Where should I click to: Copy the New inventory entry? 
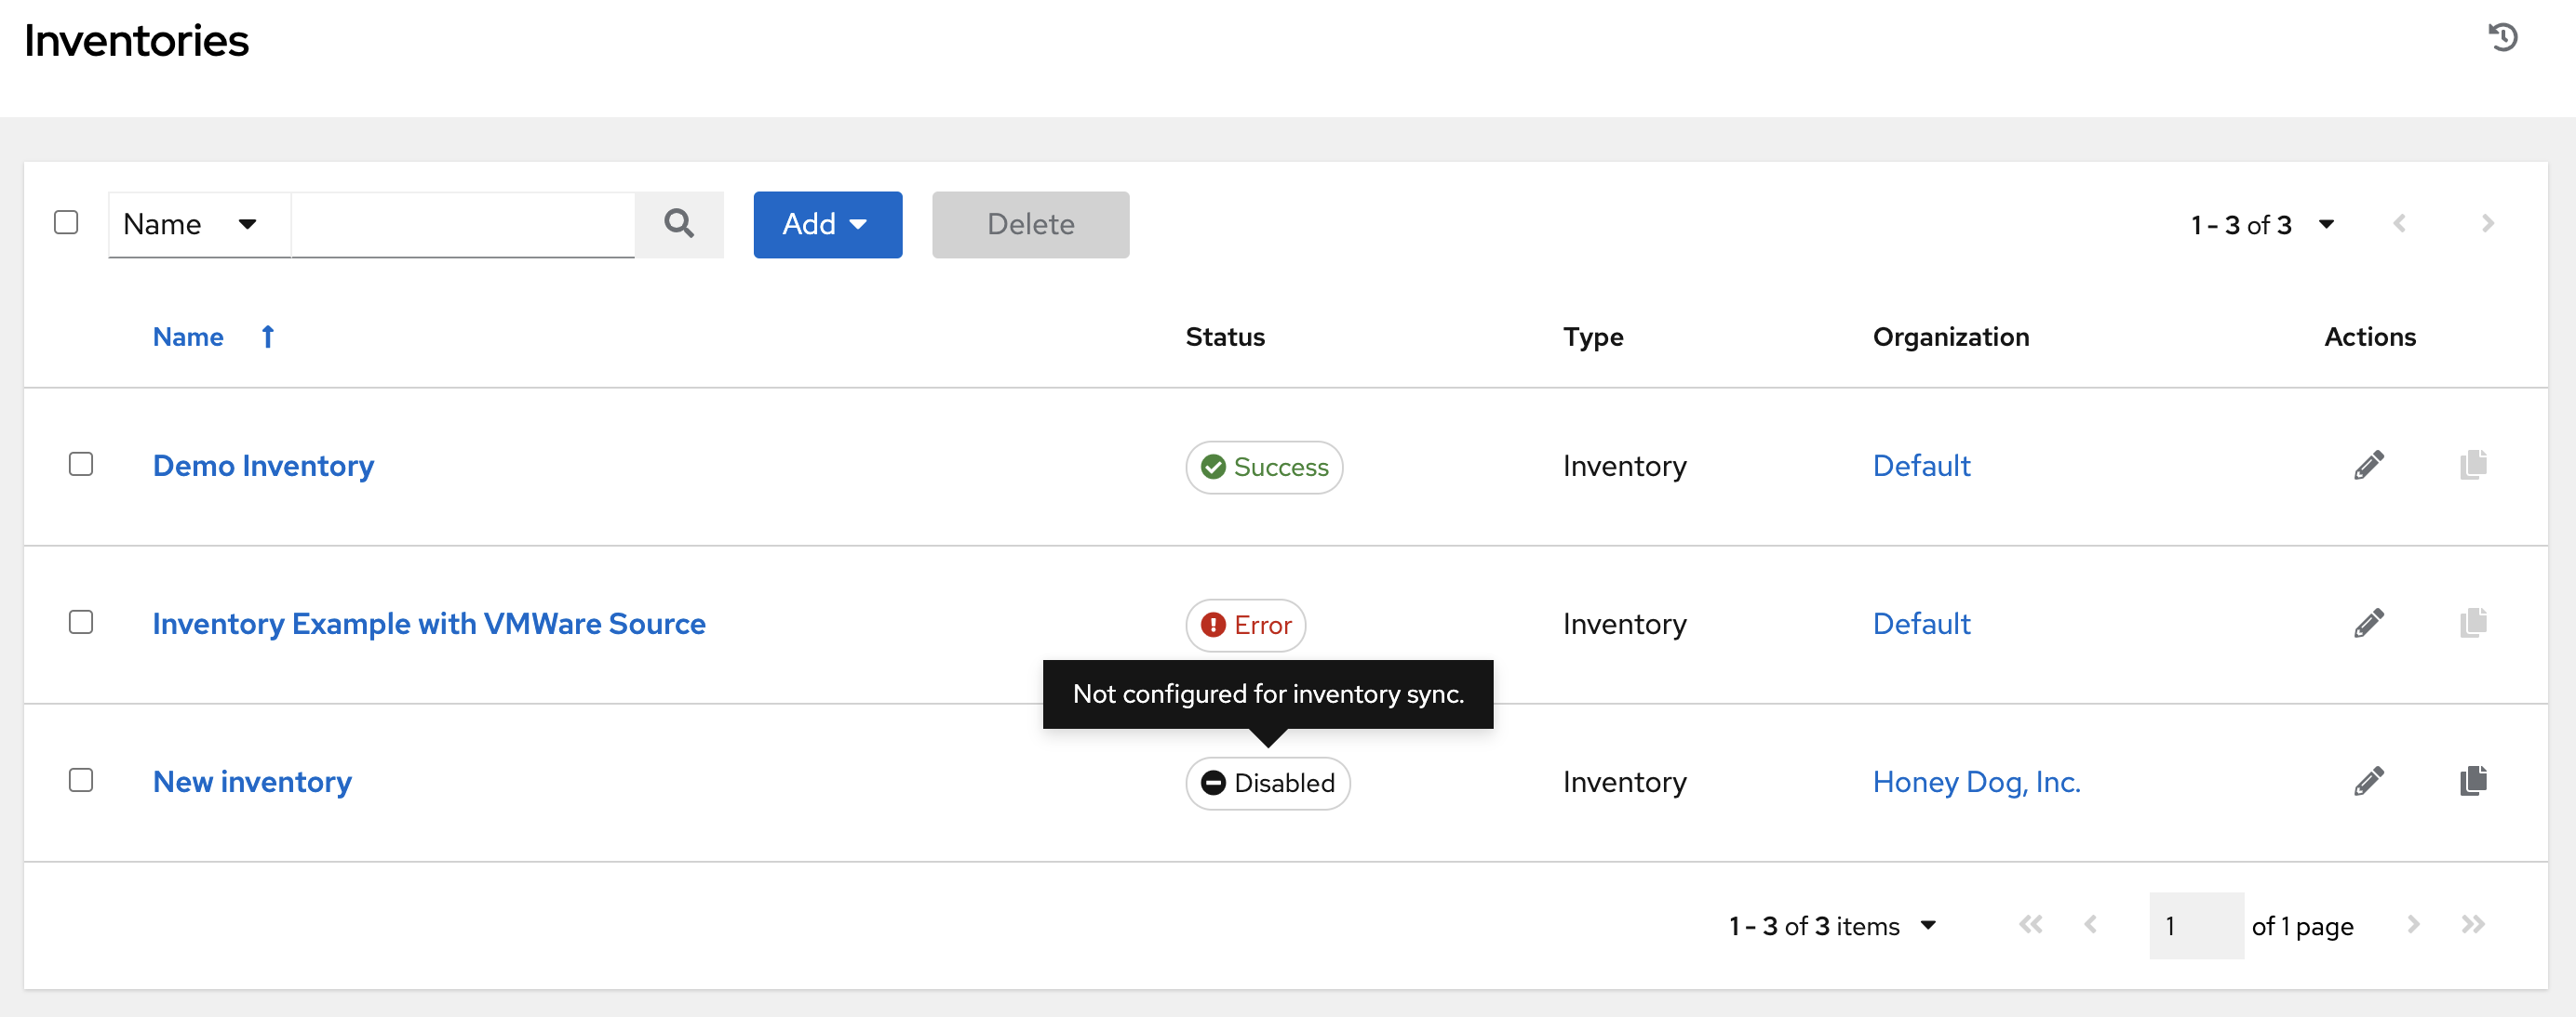[x=2473, y=781]
